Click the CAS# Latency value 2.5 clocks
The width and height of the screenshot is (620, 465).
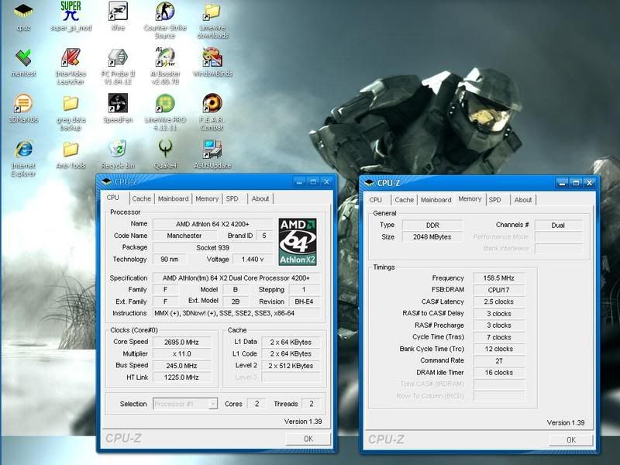498,301
